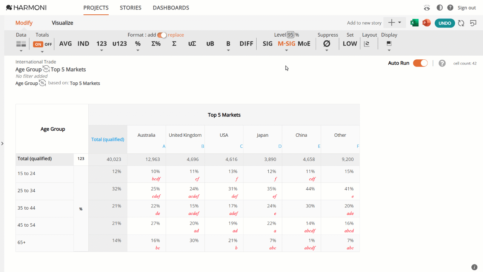The width and height of the screenshot is (483, 272).
Task: Export the table to PowerPoint
Action: click(x=426, y=23)
